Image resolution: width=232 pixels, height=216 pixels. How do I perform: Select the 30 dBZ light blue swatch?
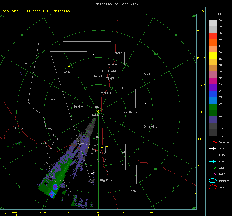212,100
